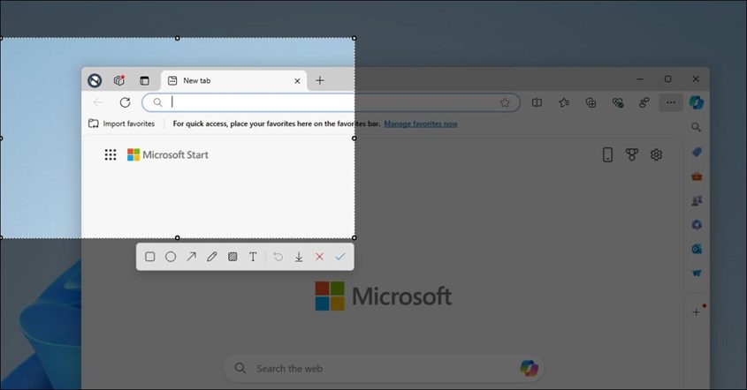Minimize the Edge window
Screen dimensions: 747x390
pyautogui.click(x=640, y=79)
